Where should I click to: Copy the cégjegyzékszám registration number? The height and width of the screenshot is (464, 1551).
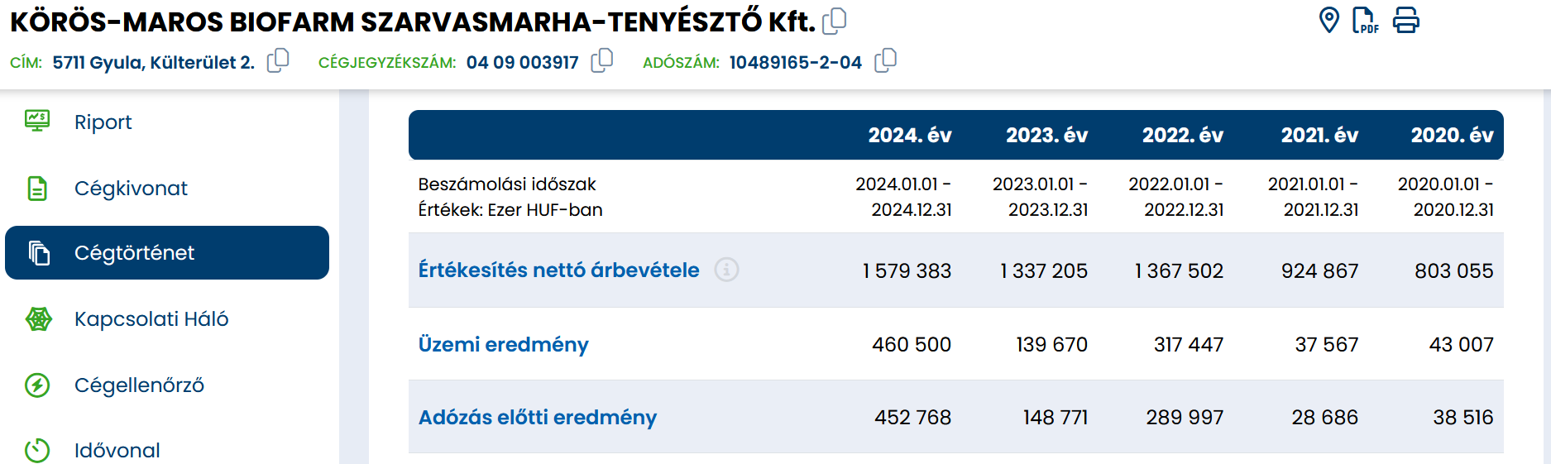point(602,61)
